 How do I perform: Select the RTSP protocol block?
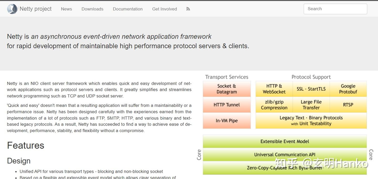348,105
